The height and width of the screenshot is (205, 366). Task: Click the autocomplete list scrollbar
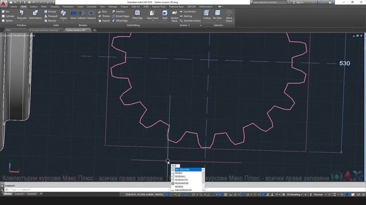tap(203, 180)
